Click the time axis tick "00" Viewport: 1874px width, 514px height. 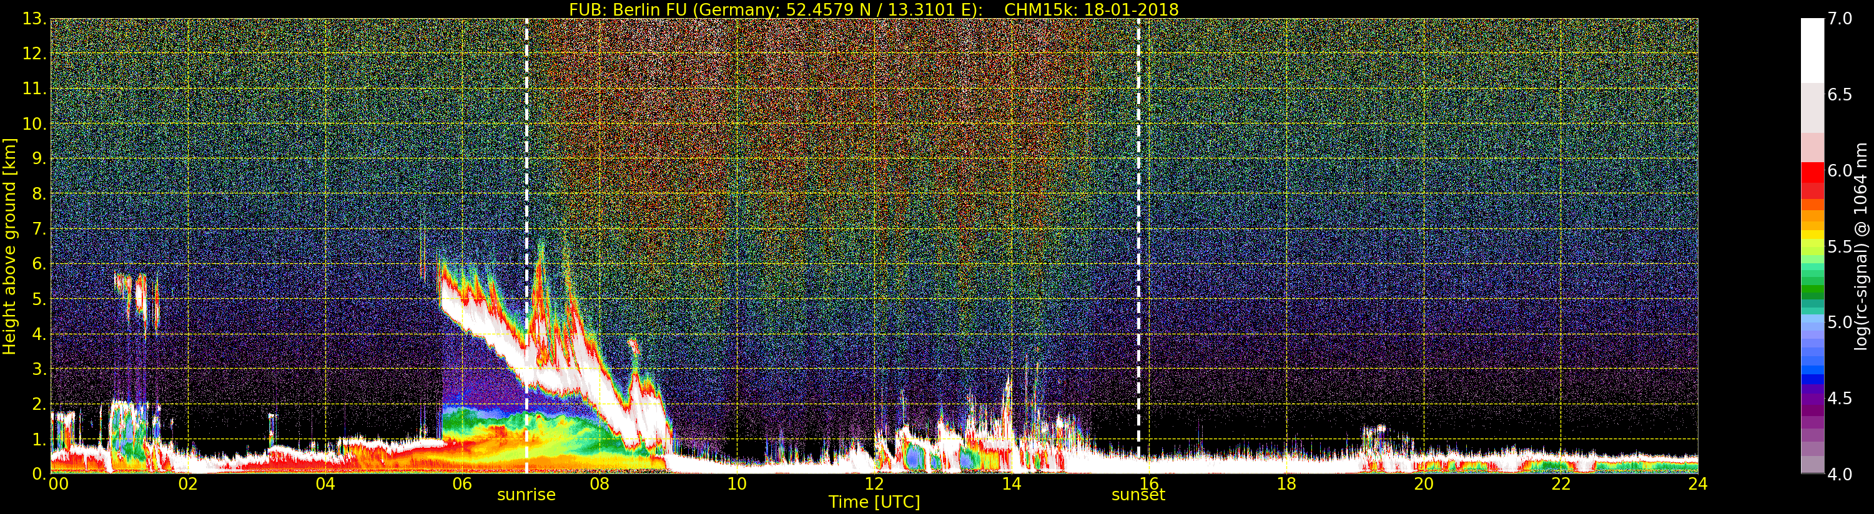[x=58, y=484]
